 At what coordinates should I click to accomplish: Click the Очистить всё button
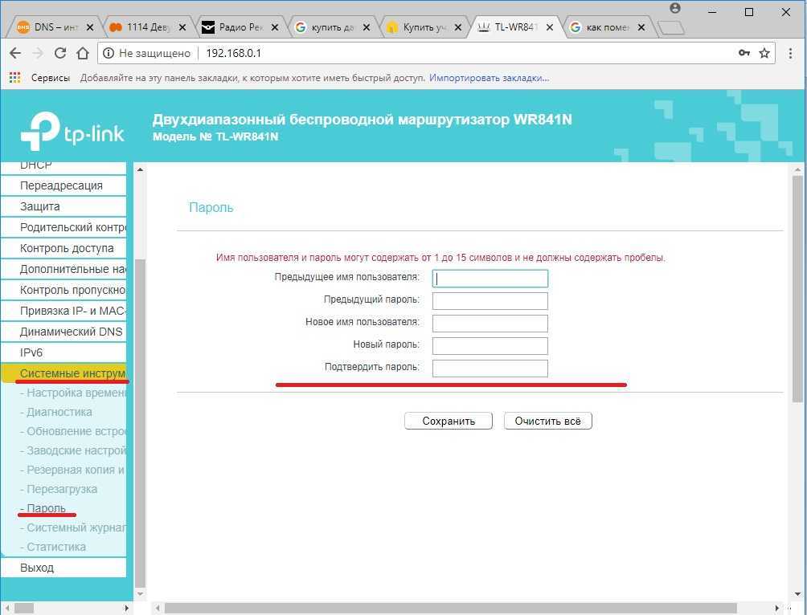click(x=547, y=422)
